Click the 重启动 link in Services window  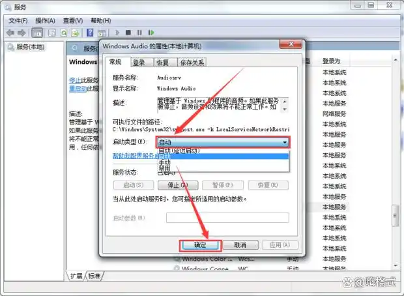coord(78,89)
